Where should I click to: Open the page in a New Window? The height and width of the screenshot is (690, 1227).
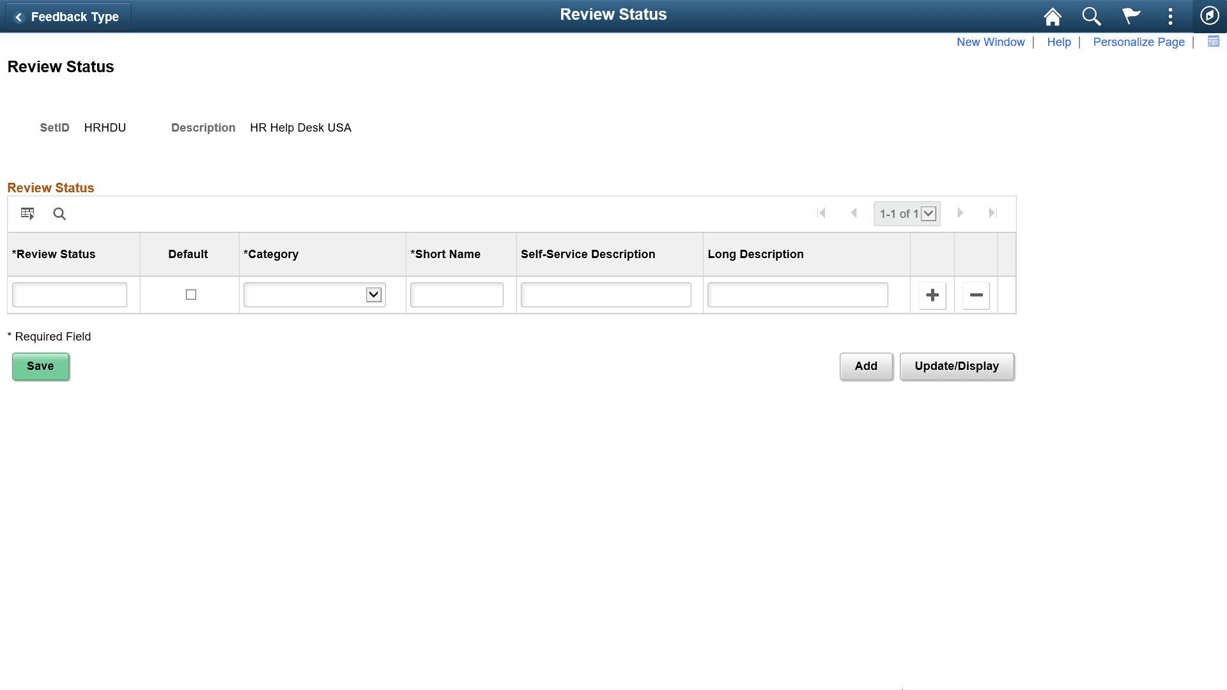coord(990,42)
